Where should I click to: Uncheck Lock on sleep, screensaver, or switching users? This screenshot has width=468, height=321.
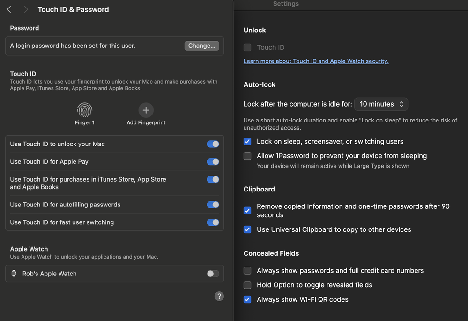tap(247, 142)
